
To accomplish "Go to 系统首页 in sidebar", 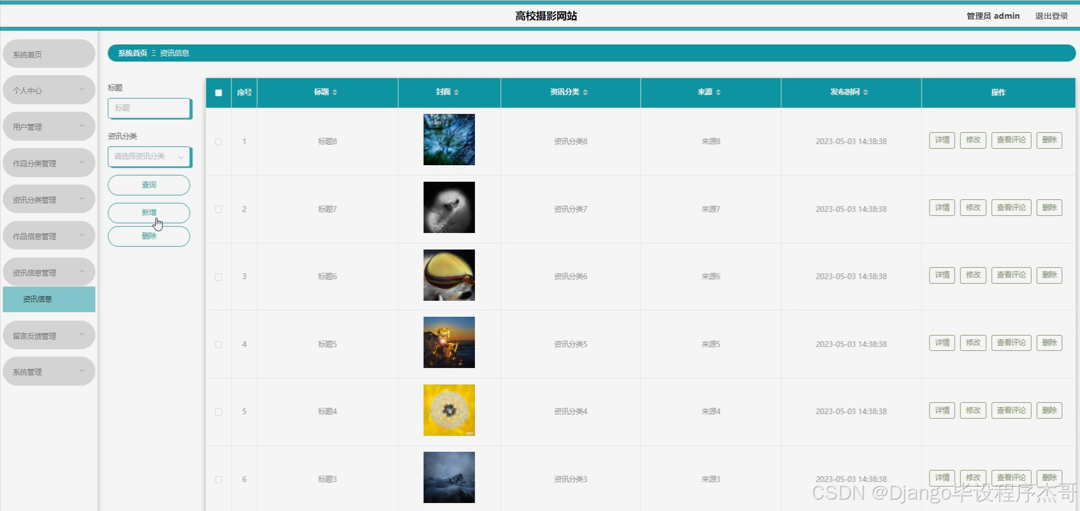I will point(49,54).
